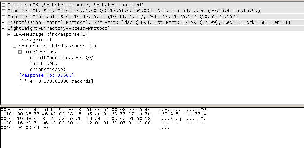304x148 pixels.
Task: Expand the Transmission Control Protocol section
Action: pyautogui.click(x=3, y=22)
